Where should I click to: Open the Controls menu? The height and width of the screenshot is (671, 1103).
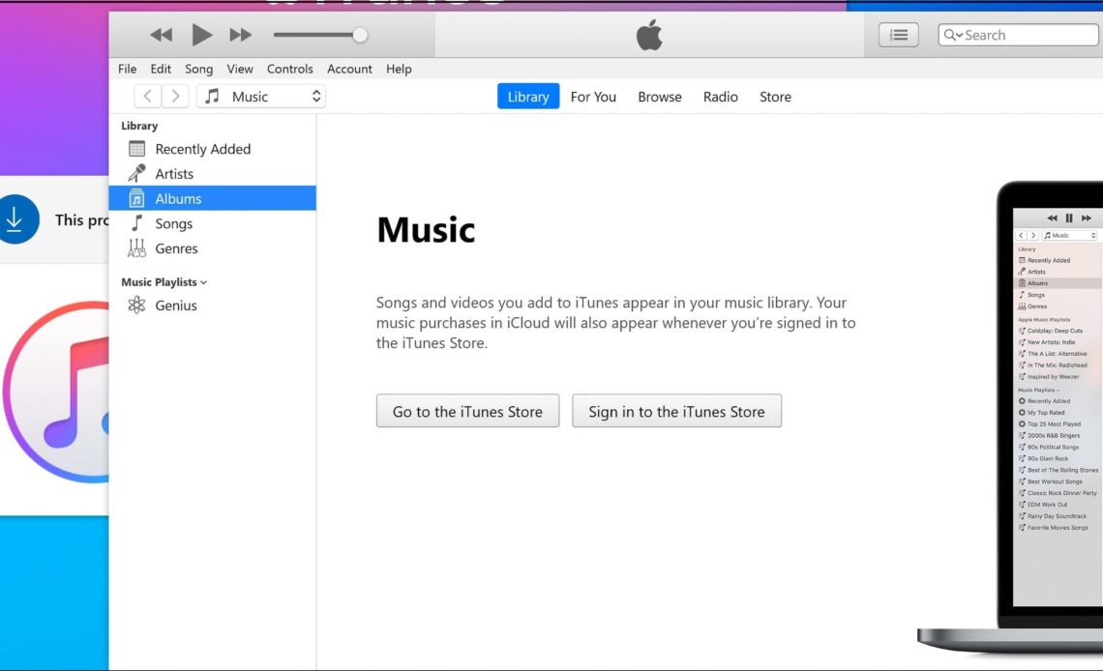290,69
